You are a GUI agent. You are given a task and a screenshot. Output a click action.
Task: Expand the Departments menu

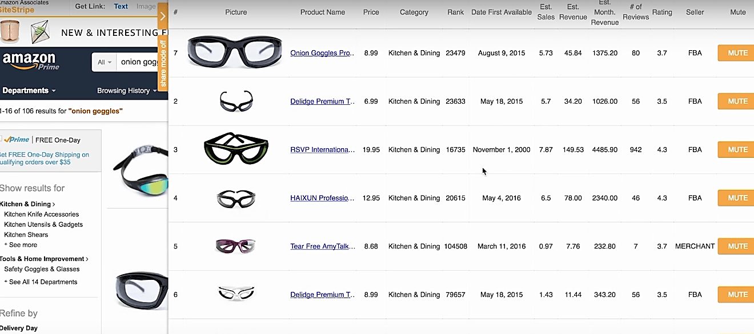(29, 91)
